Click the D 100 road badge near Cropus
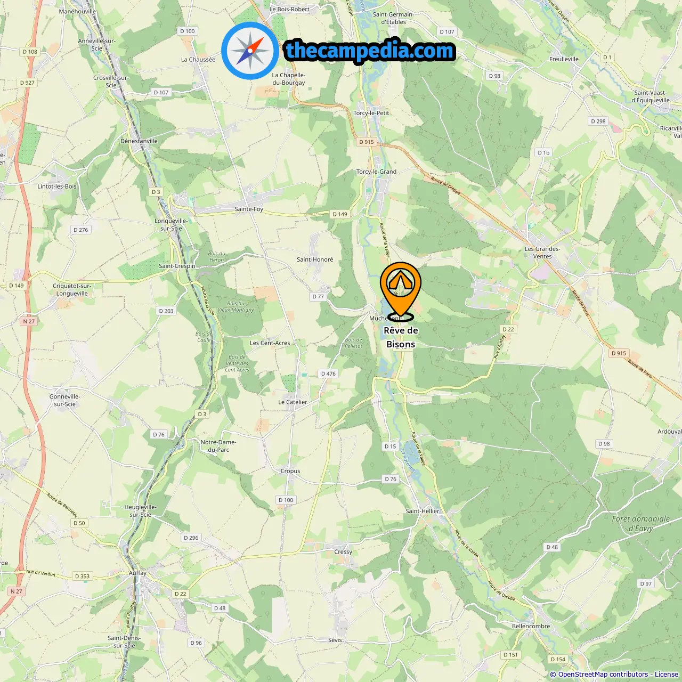Viewport: 682px width, 682px height. (x=286, y=500)
